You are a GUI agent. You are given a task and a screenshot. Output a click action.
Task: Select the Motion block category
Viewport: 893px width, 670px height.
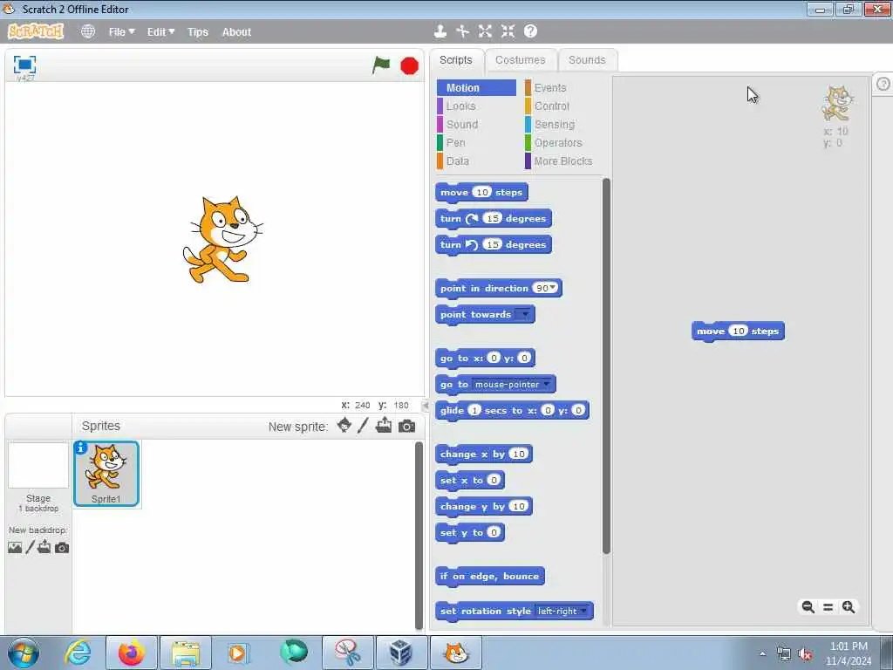[x=477, y=88]
